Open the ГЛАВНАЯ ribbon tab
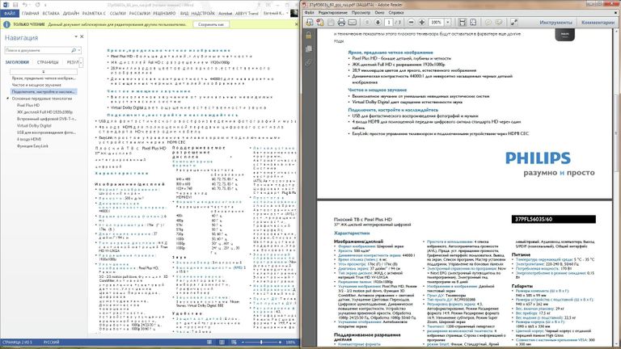This screenshot has width=621, height=349. [30, 14]
